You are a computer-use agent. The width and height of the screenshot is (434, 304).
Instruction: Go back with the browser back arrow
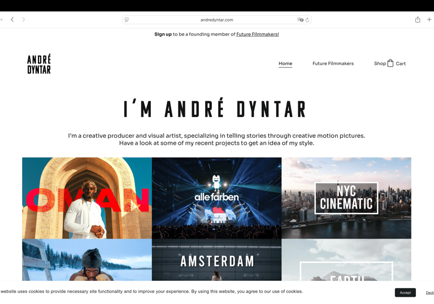coord(12,19)
